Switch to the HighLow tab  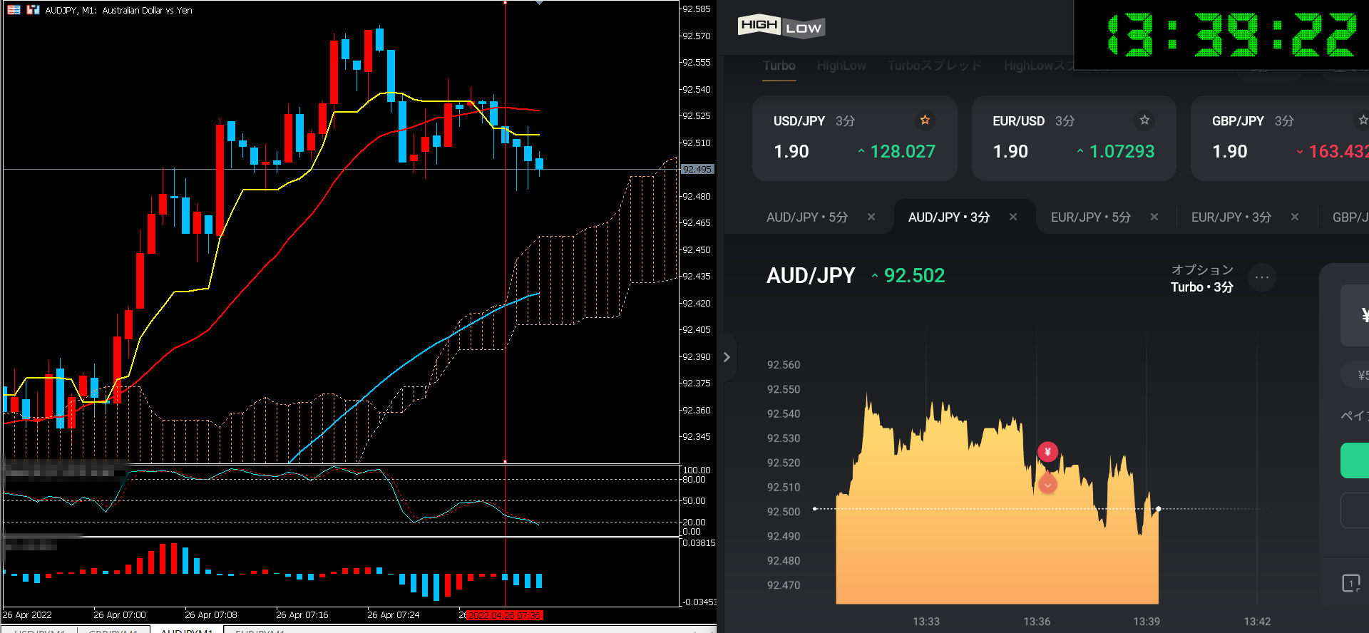841,66
